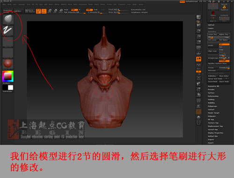Viewport: 234px width, 178px height.
Task: Expand the Masking subpalette
Action: (211, 100)
